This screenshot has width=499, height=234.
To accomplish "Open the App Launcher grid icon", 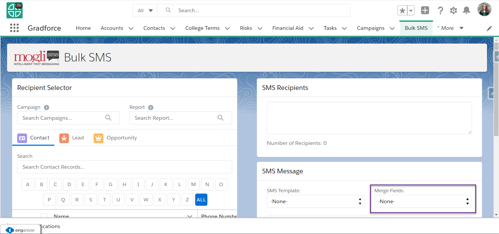I will click(x=14, y=28).
